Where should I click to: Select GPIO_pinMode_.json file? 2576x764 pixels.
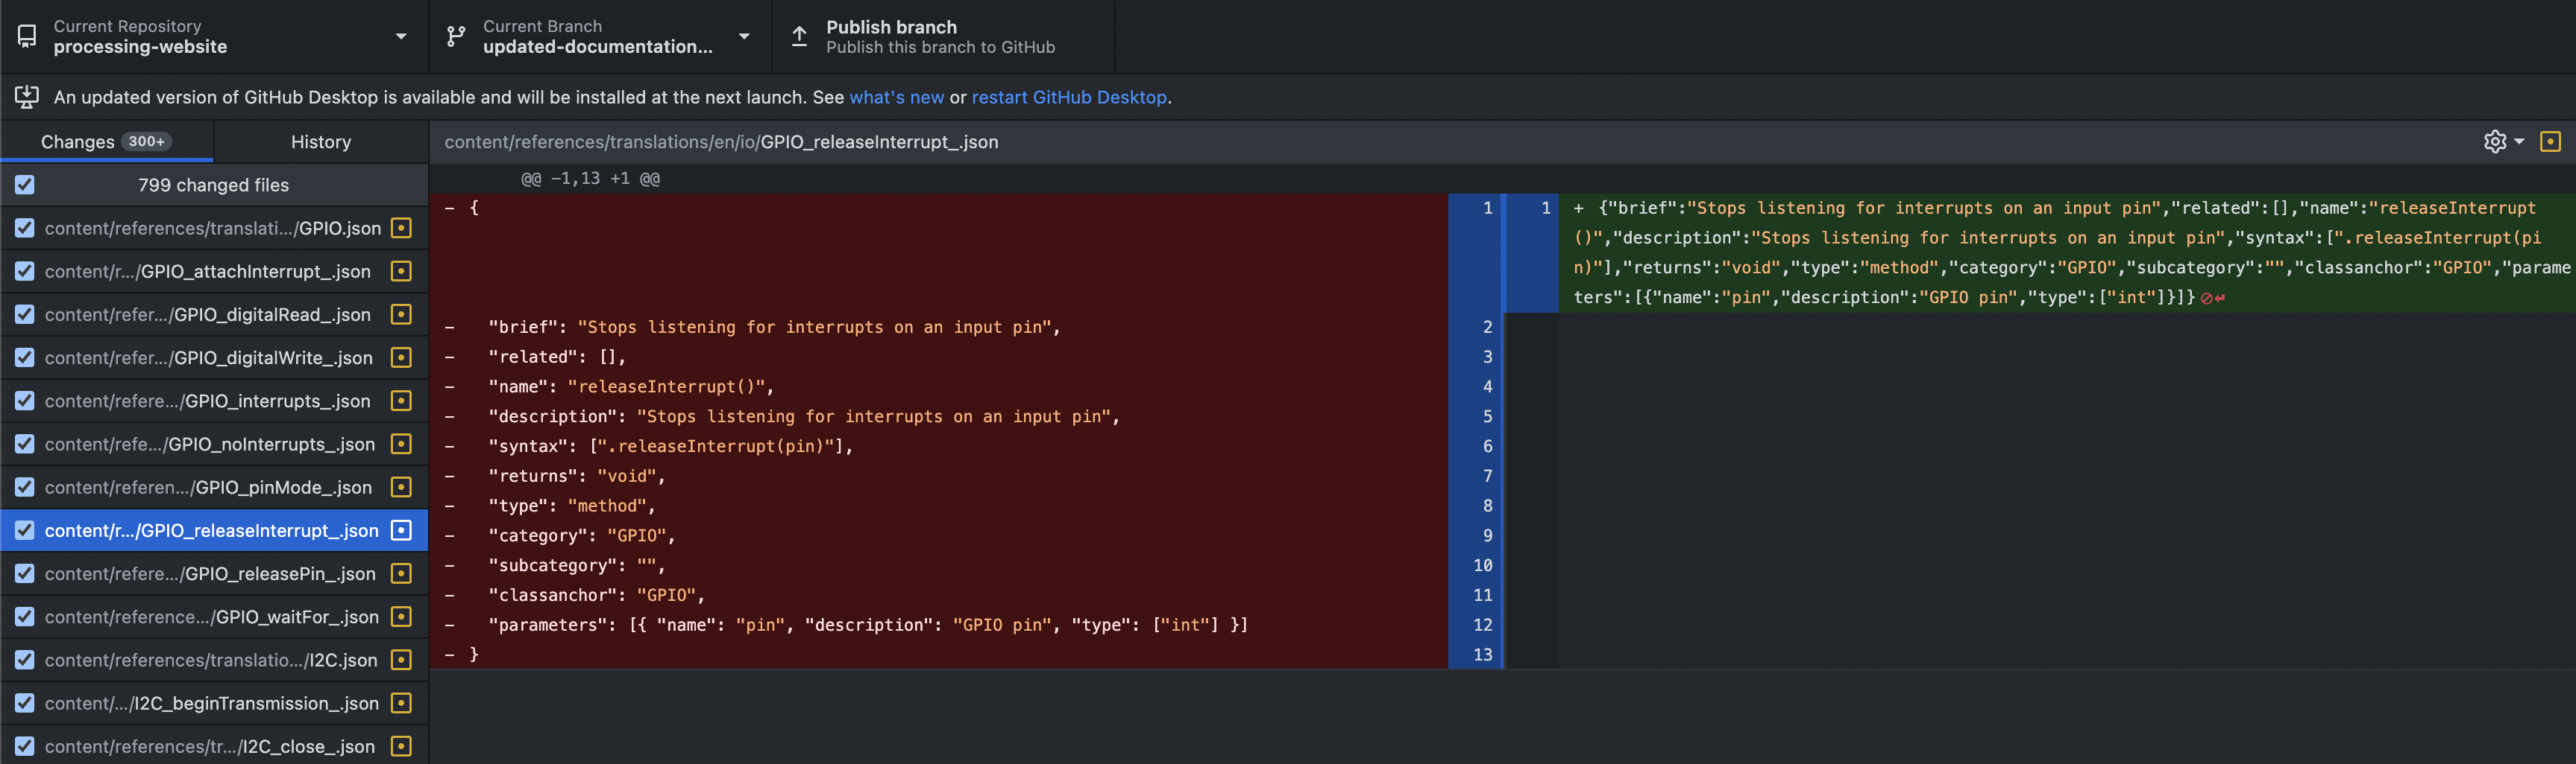(214, 486)
